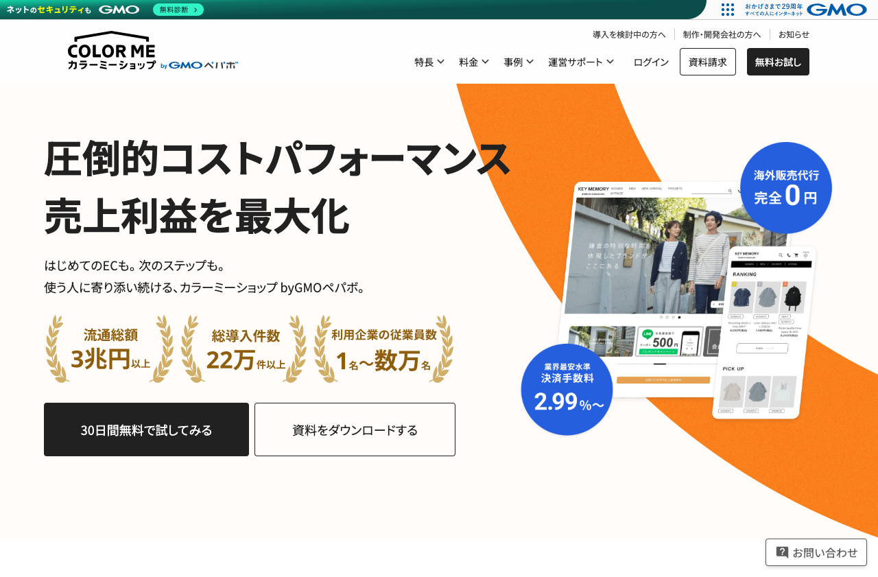
Task: Click the 無料診断 link in the green banner
Action: [x=178, y=10]
